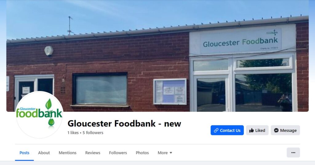
Task: Click the page title Gloucester Foodbank - new
Action: [x=124, y=124]
